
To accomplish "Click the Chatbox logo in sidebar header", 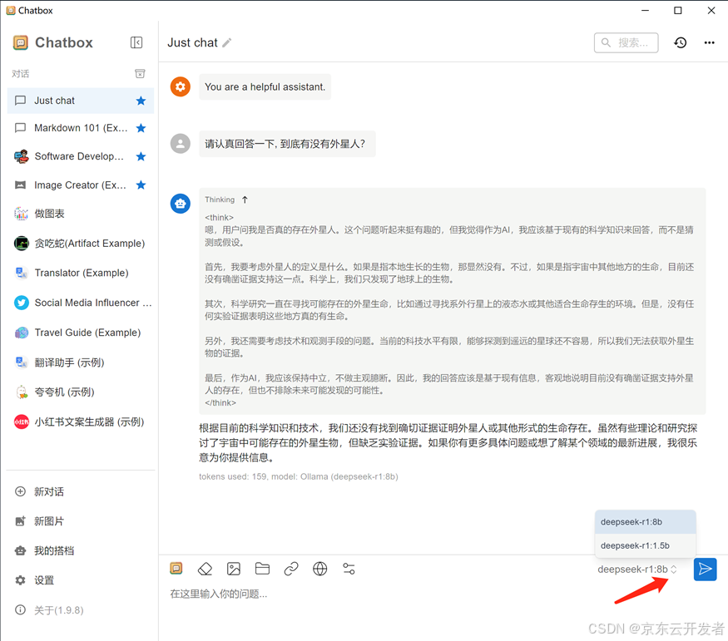I will [21, 42].
